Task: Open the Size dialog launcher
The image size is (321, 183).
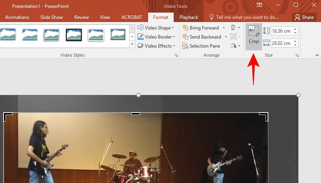Action: click(297, 56)
